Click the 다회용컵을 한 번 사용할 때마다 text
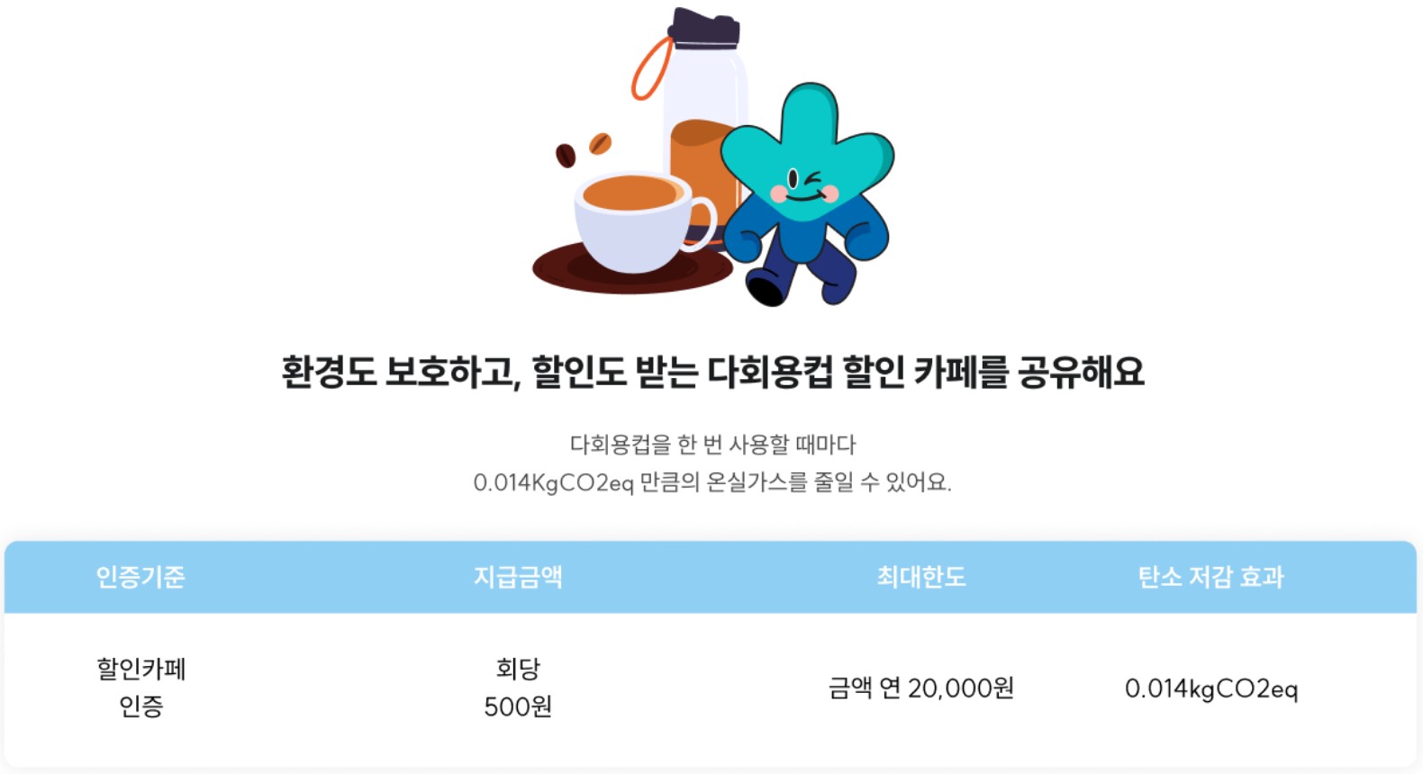 [712, 445]
